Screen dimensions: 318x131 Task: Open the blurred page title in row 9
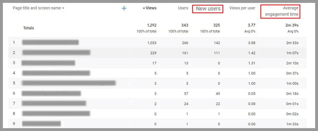pos(41,124)
